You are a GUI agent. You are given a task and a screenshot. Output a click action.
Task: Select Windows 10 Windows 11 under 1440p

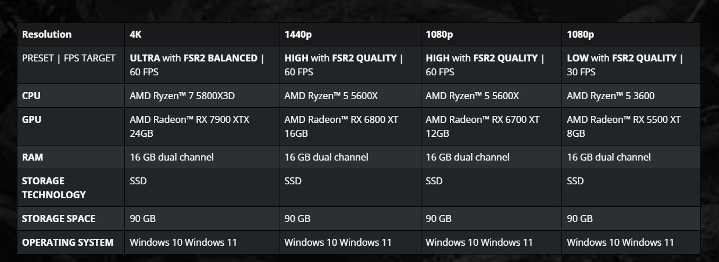338,242
